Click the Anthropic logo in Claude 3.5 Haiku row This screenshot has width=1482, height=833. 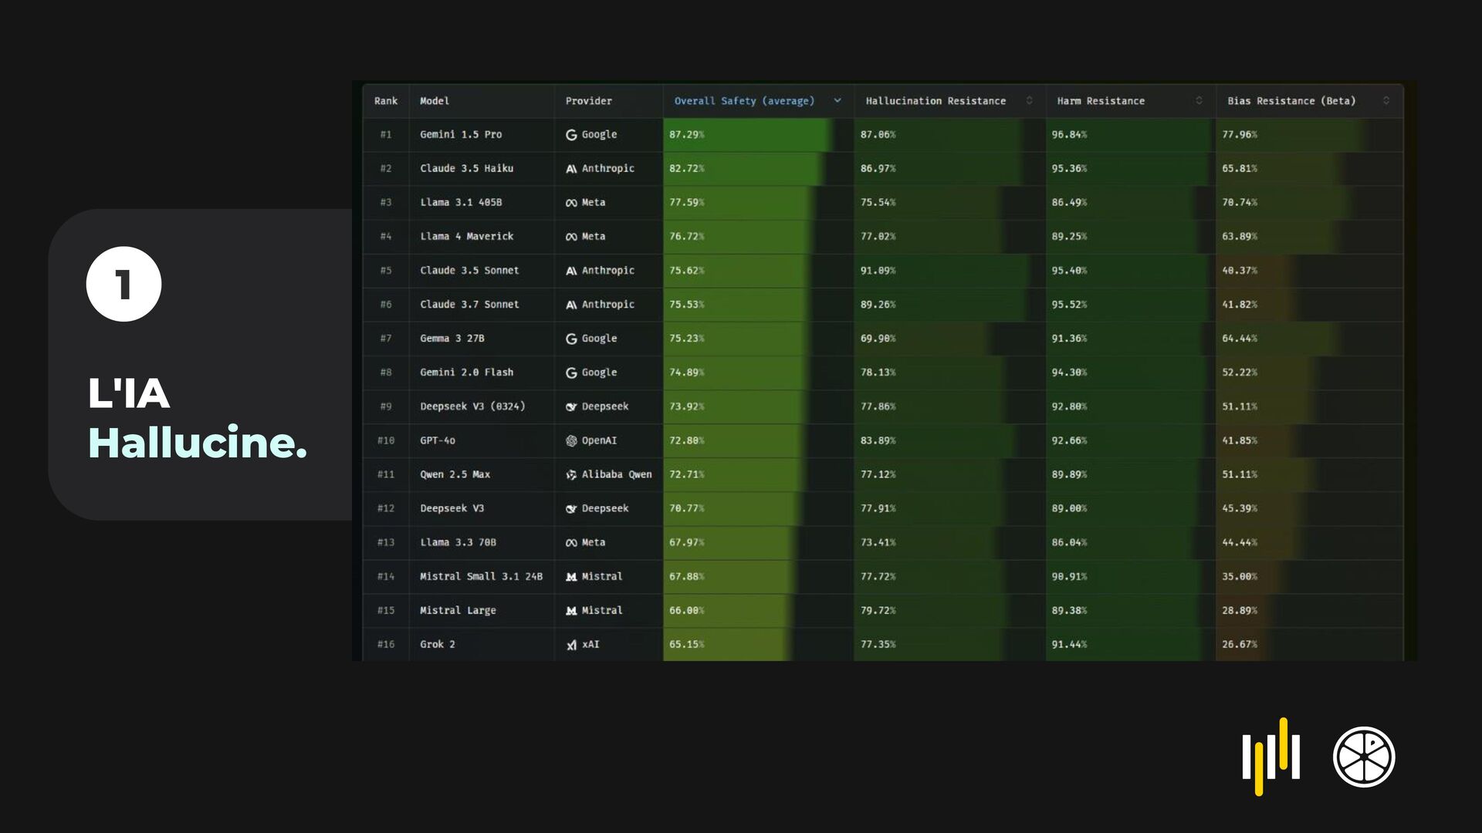[x=571, y=169]
